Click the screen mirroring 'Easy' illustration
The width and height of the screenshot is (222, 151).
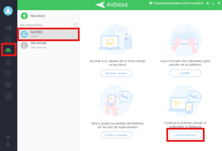click(116, 101)
